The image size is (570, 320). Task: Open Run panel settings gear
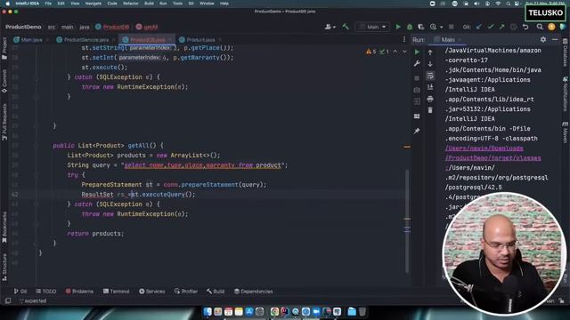point(543,39)
